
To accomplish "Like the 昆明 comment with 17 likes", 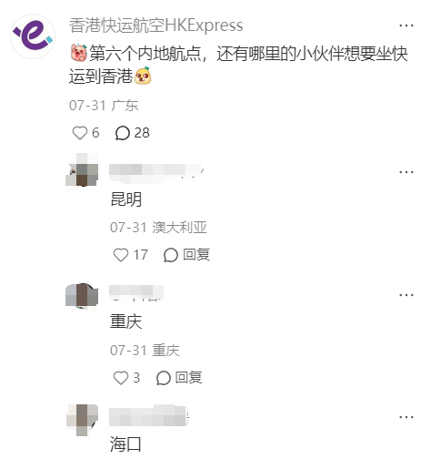I will click(121, 255).
